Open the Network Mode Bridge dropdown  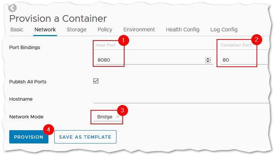(108, 117)
